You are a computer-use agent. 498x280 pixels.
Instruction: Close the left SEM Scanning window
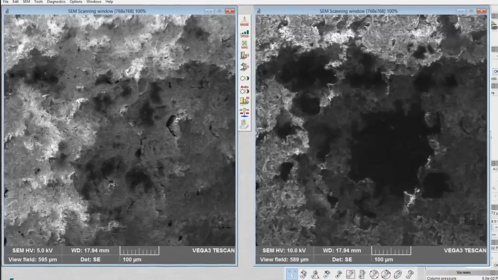(230, 11)
